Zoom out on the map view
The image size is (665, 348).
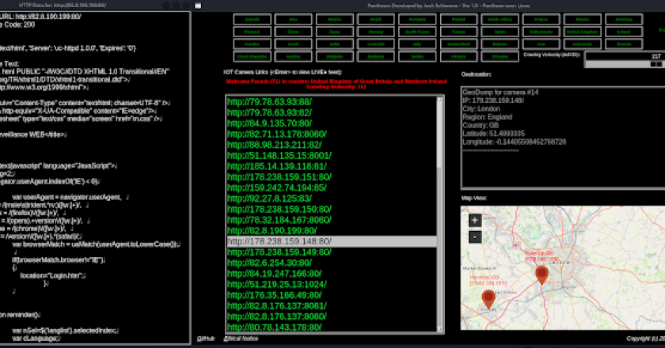[474, 236]
